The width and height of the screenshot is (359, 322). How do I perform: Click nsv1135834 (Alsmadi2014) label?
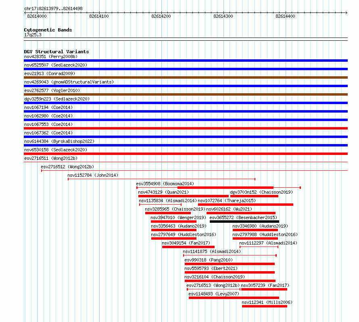(168, 201)
